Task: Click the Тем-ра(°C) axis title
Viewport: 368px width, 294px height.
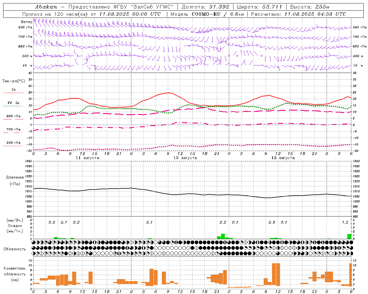Action: click(x=14, y=81)
